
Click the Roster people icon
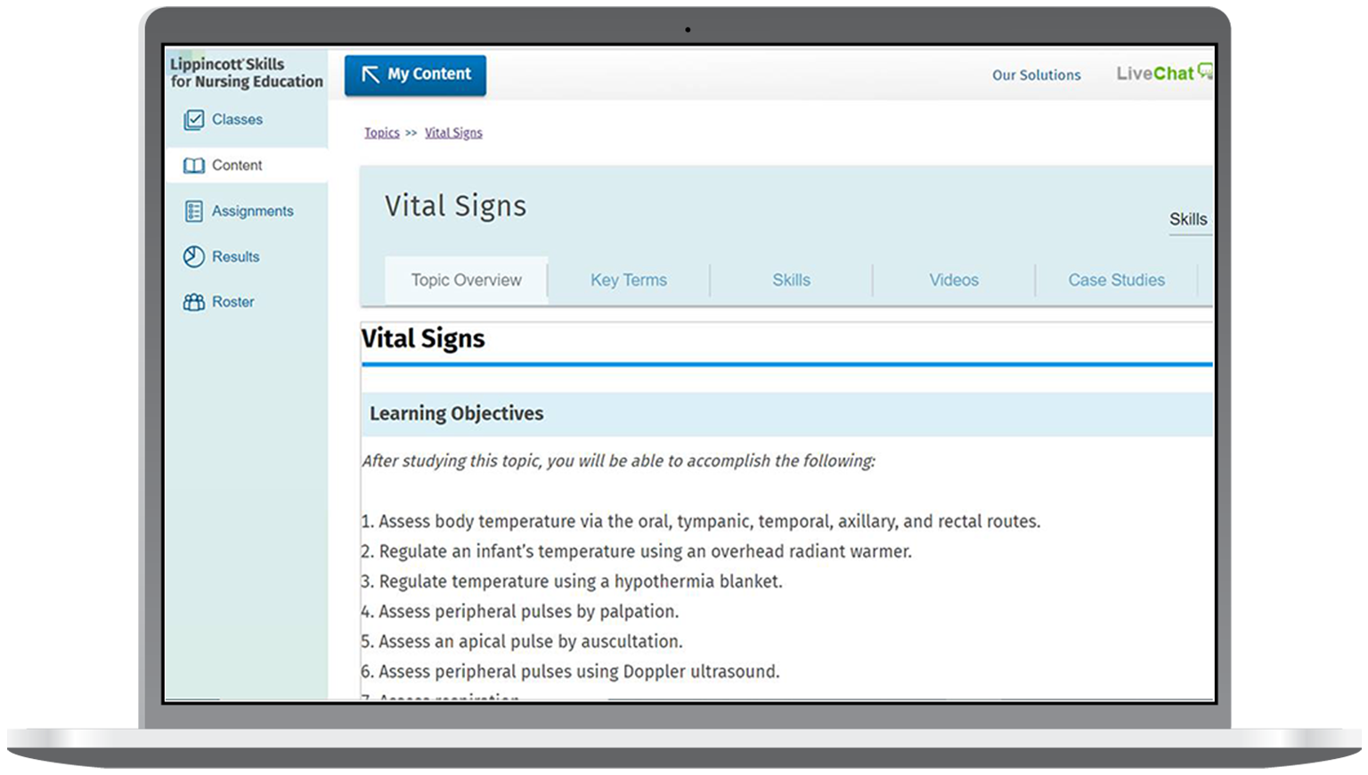193,302
